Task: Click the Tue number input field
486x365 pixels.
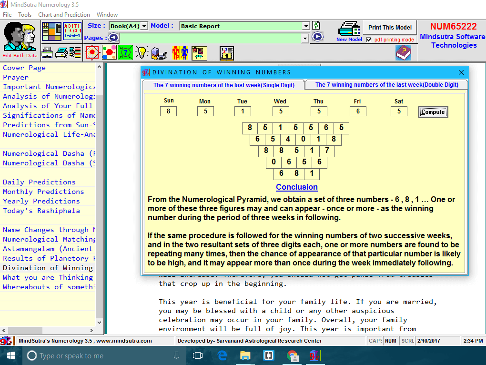Action: (243, 111)
